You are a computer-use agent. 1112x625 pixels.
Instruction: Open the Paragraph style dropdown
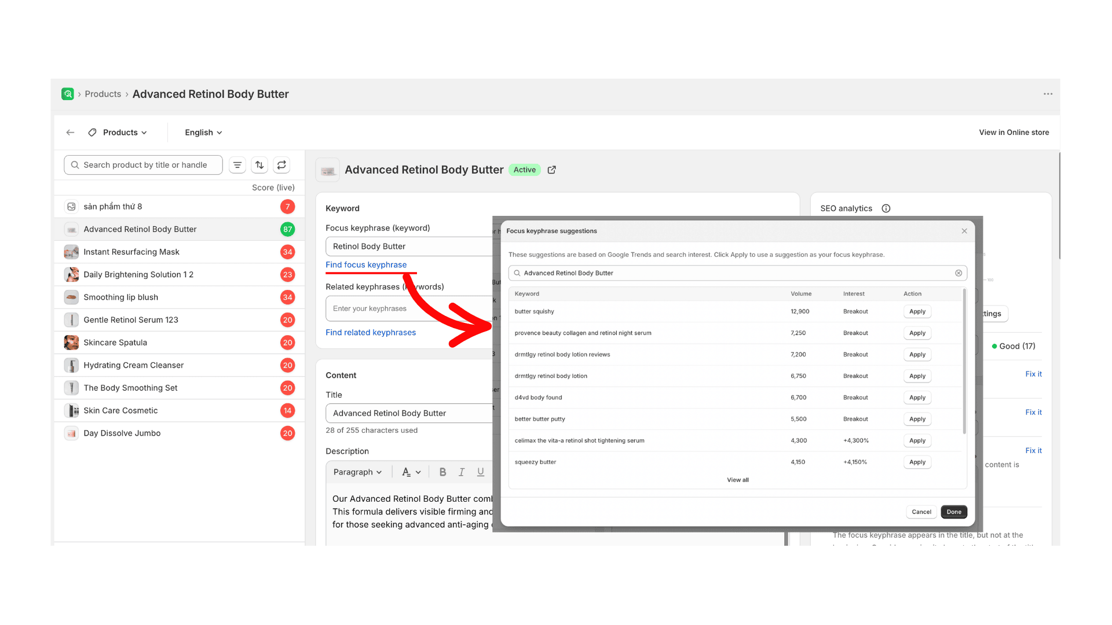(357, 472)
